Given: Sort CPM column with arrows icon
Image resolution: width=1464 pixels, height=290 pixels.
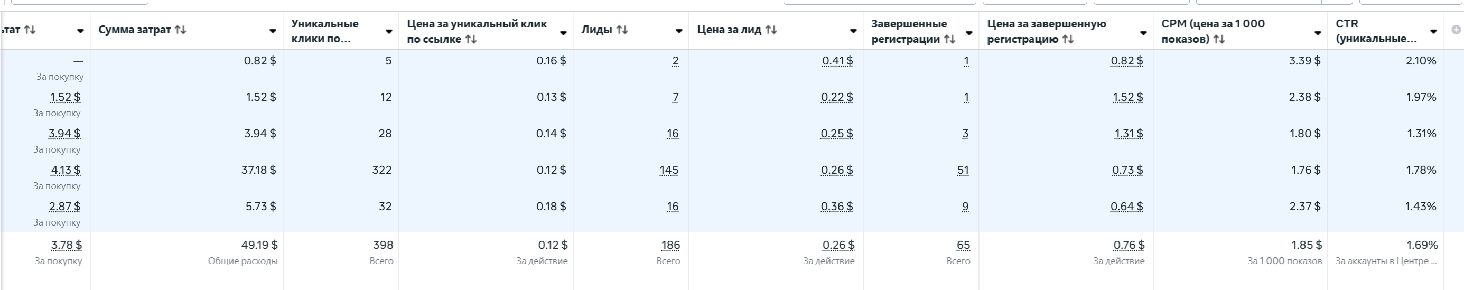Looking at the screenshot, I should [1218, 39].
